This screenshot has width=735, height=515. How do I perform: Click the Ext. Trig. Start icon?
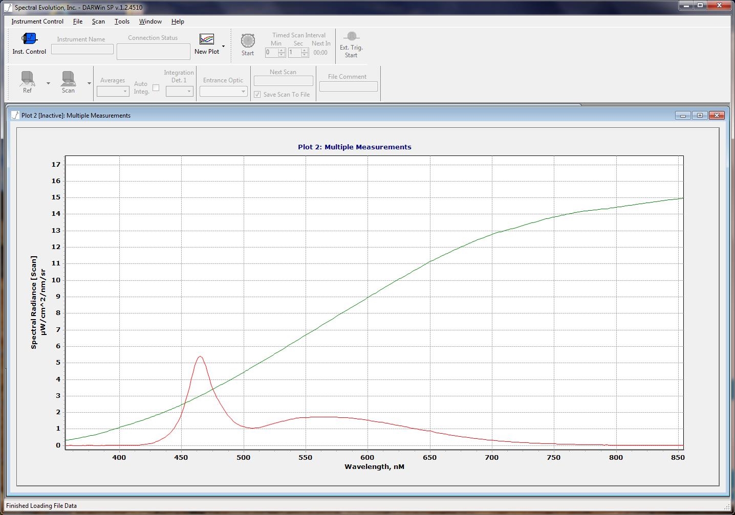[351, 36]
